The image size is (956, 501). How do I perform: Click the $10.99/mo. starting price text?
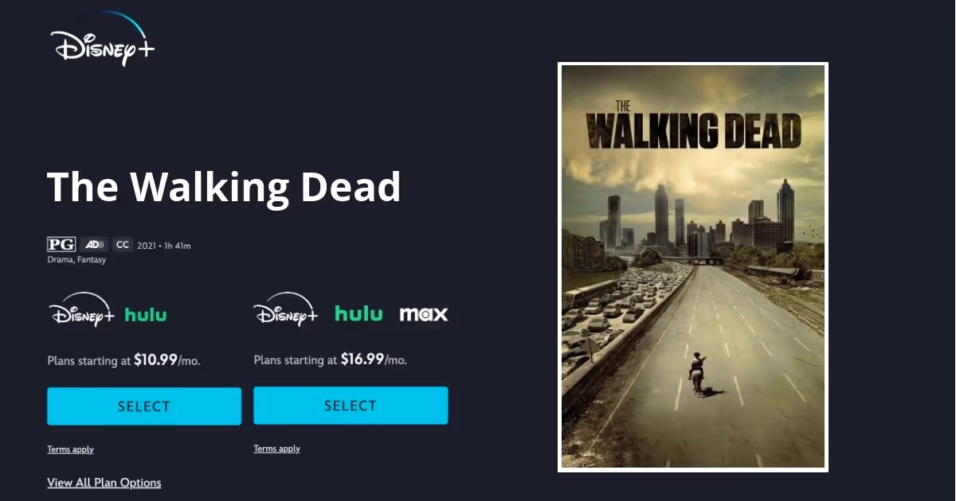click(x=167, y=360)
